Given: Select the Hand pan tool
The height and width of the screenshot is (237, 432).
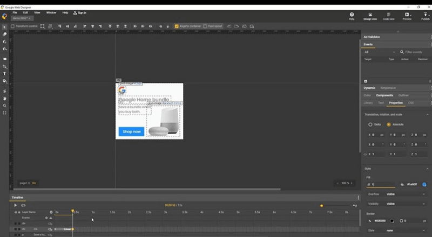Looking at the screenshot, I should pos(4,99).
